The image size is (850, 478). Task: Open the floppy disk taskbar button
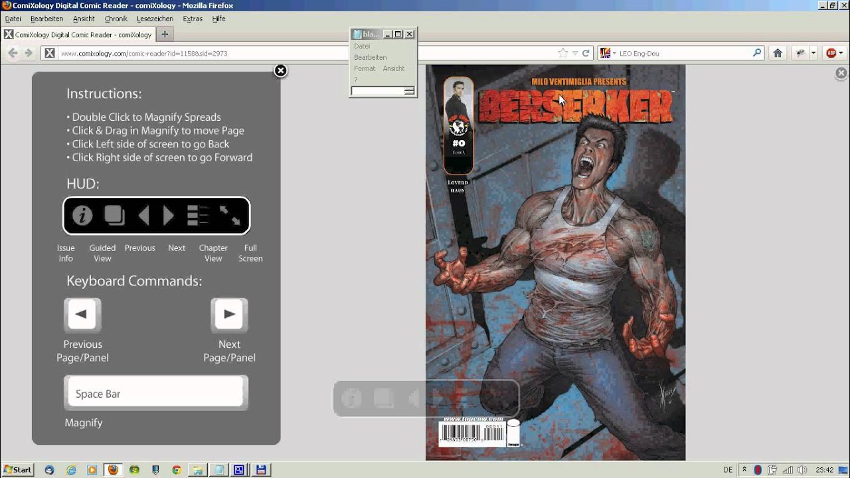point(261,469)
